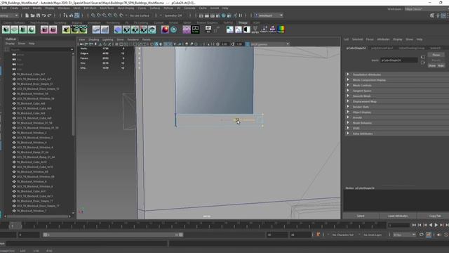This screenshot has height=253, width=449.
Task: Click the first grey wave surface icon
Action: pyautogui.click(x=96, y=30)
